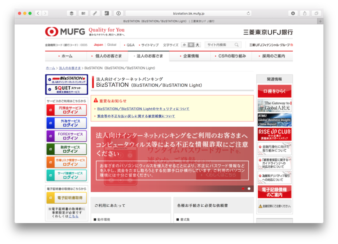Click the BizSTATION sidebar banner
338x244 pixels.
tap(67, 80)
